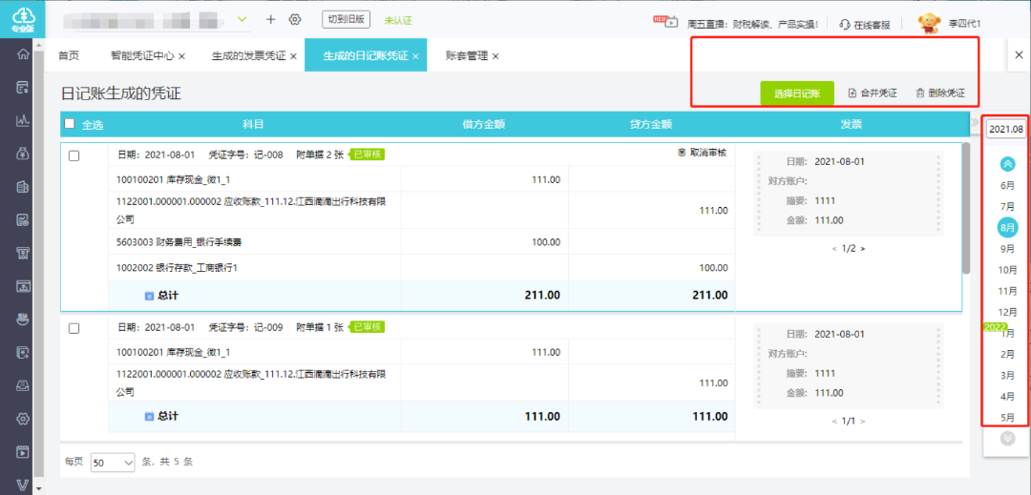Switch to 智能凭证中心 tab

[142, 56]
